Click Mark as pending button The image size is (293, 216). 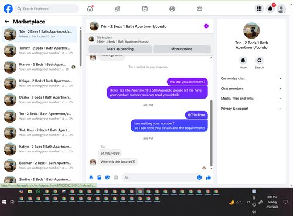120,49
